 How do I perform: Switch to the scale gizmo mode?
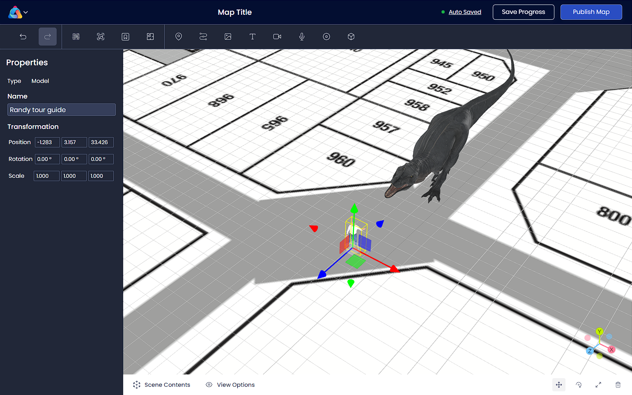(x=598, y=385)
